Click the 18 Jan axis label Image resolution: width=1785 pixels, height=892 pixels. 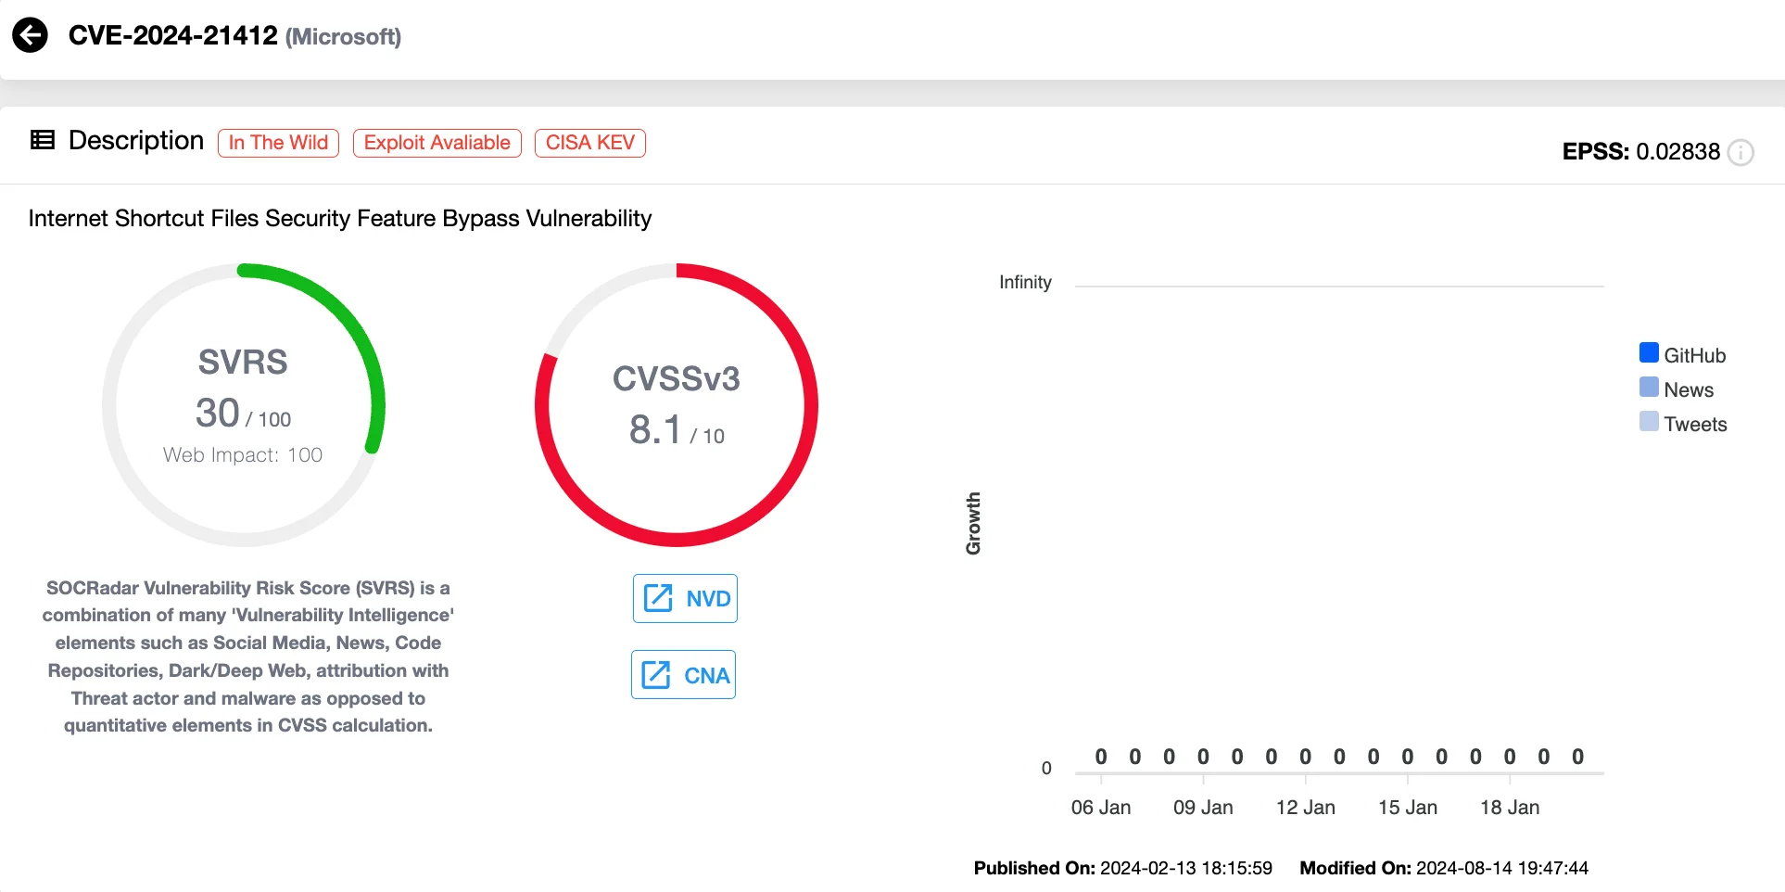point(1510,808)
